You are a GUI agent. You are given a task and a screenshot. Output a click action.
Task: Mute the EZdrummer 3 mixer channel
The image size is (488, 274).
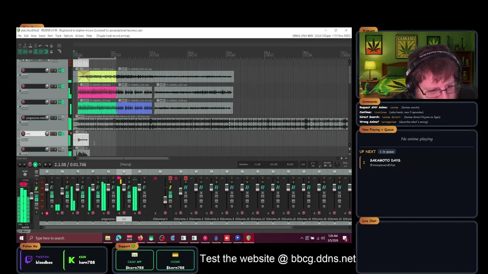(x=170, y=178)
